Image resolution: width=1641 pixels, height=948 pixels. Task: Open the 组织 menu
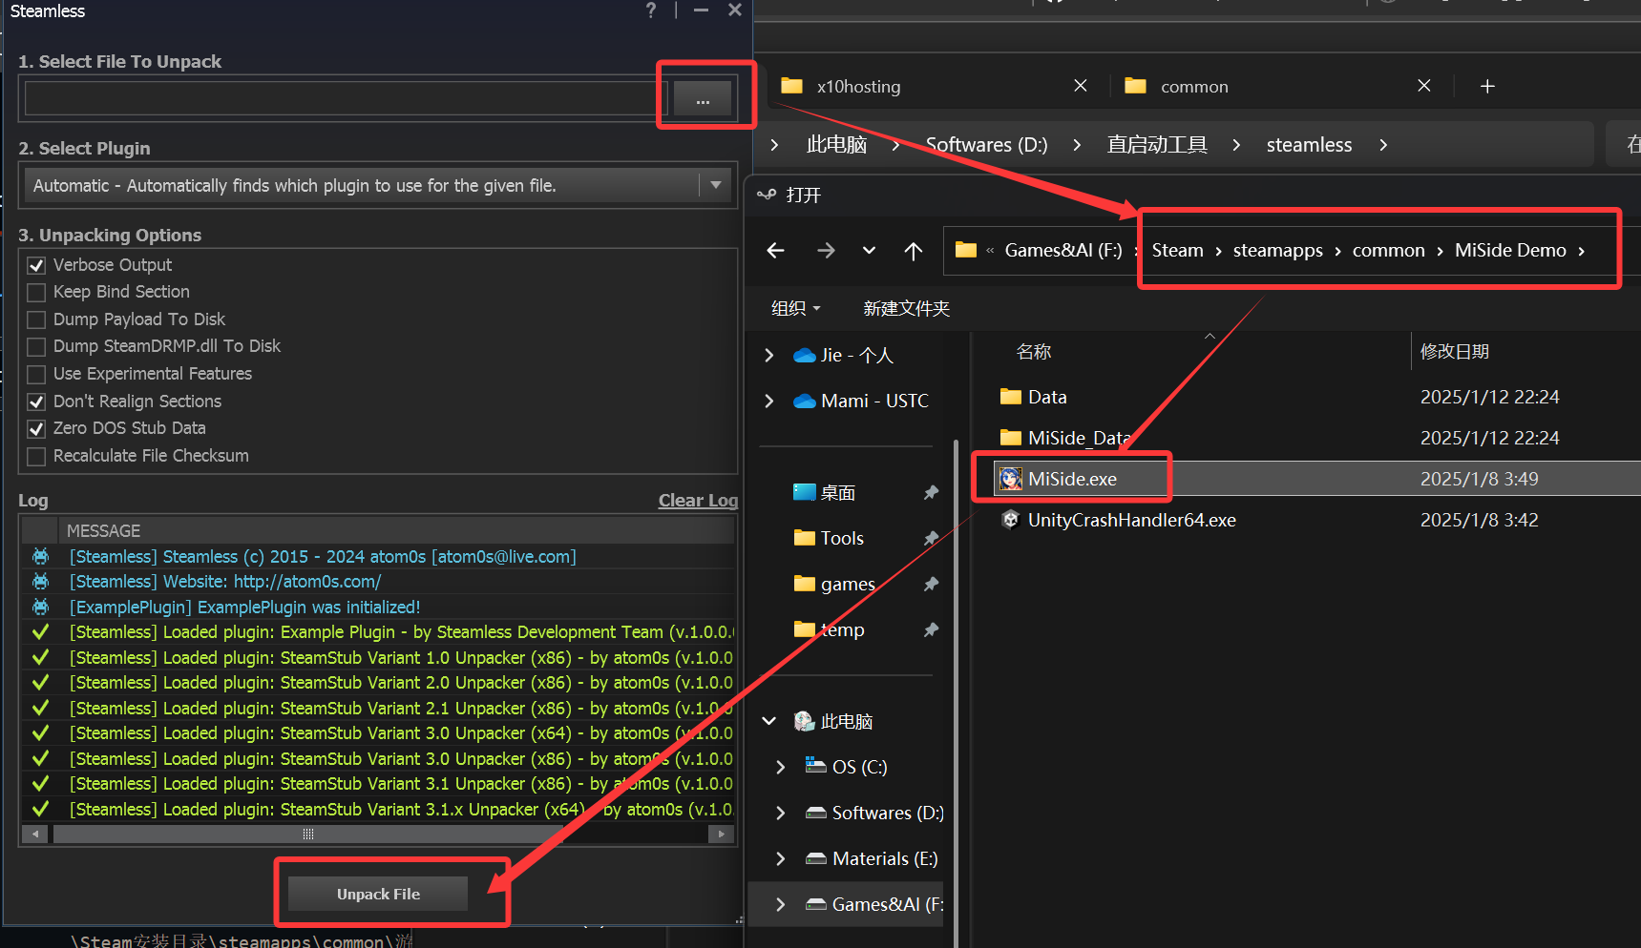[796, 308]
